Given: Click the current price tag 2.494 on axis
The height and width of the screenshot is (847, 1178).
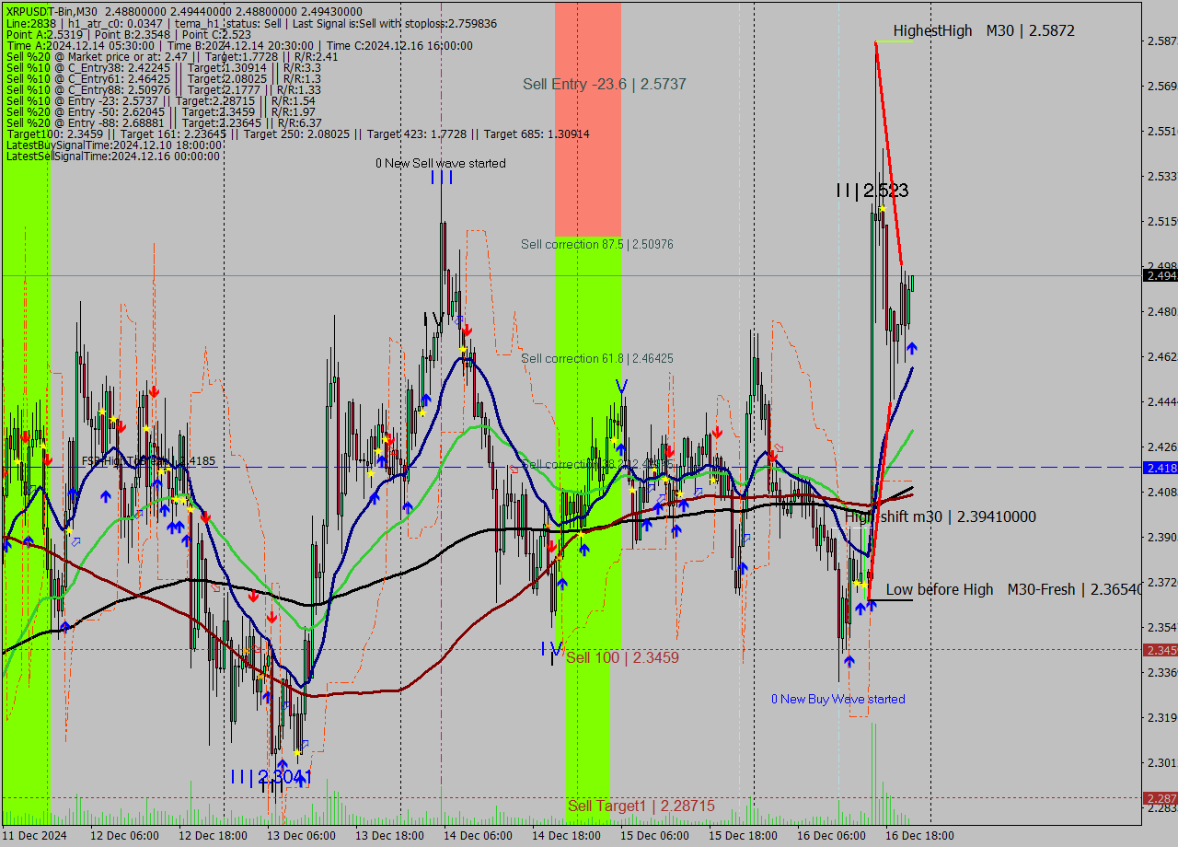Looking at the screenshot, I should point(1160,275).
